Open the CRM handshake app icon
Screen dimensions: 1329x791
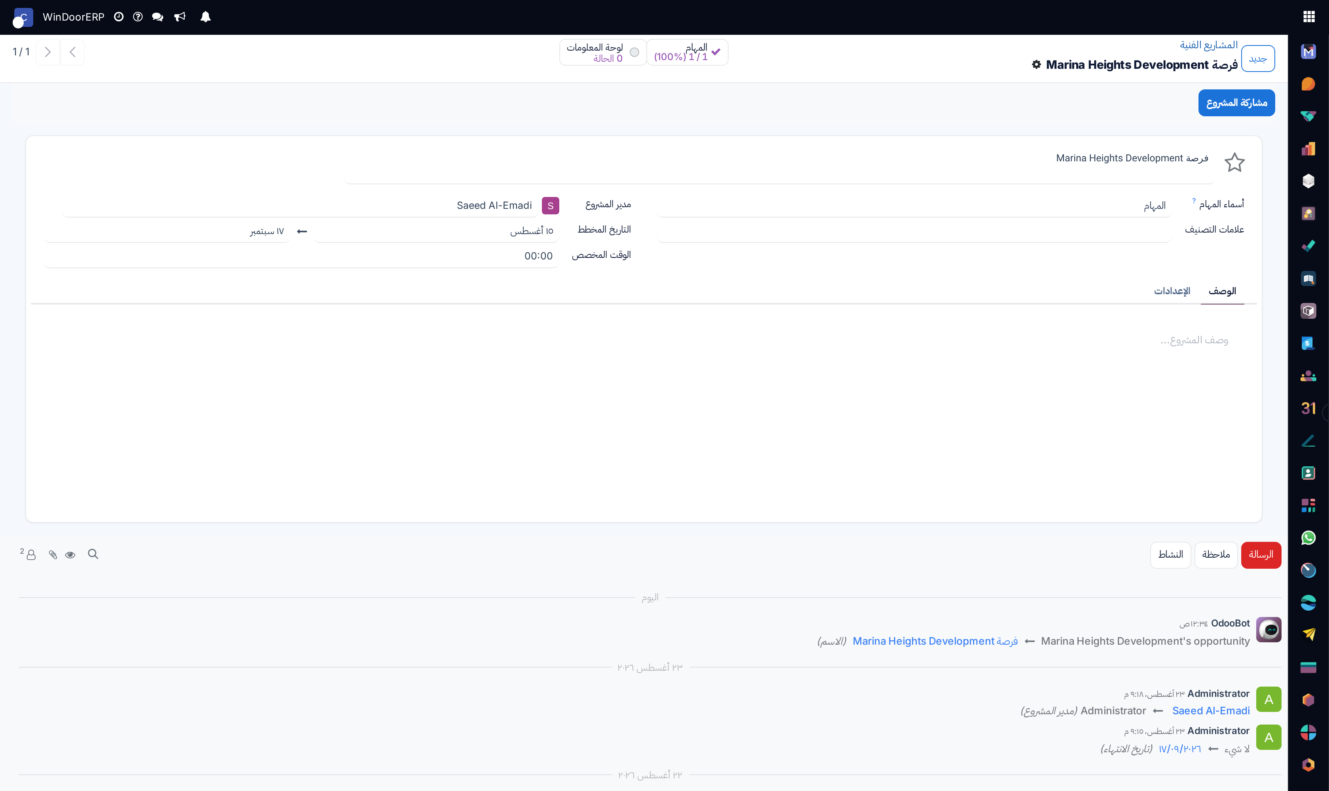1308,116
